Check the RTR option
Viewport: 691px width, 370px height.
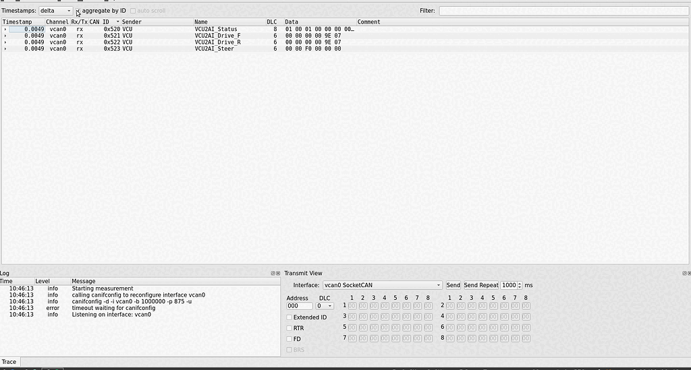pos(289,328)
